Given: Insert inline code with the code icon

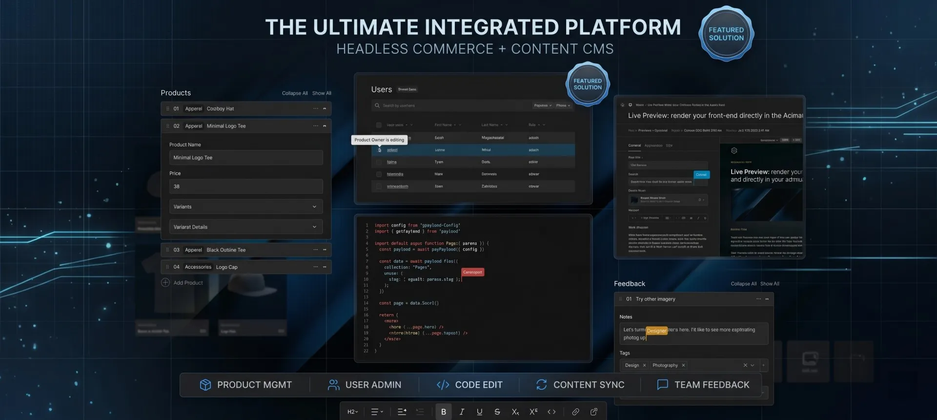Looking at the screenshot, I should tap(551, 412).
